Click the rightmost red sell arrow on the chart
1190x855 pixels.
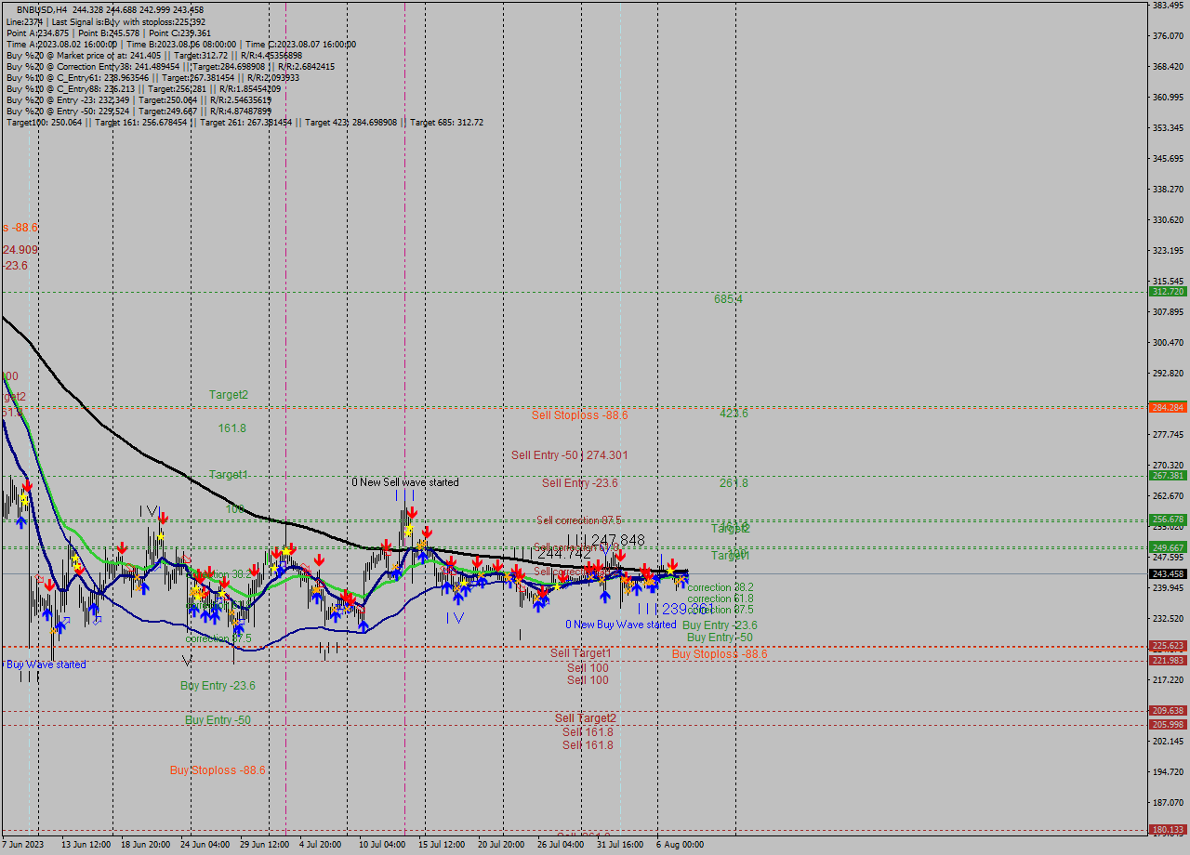point(674,564)
